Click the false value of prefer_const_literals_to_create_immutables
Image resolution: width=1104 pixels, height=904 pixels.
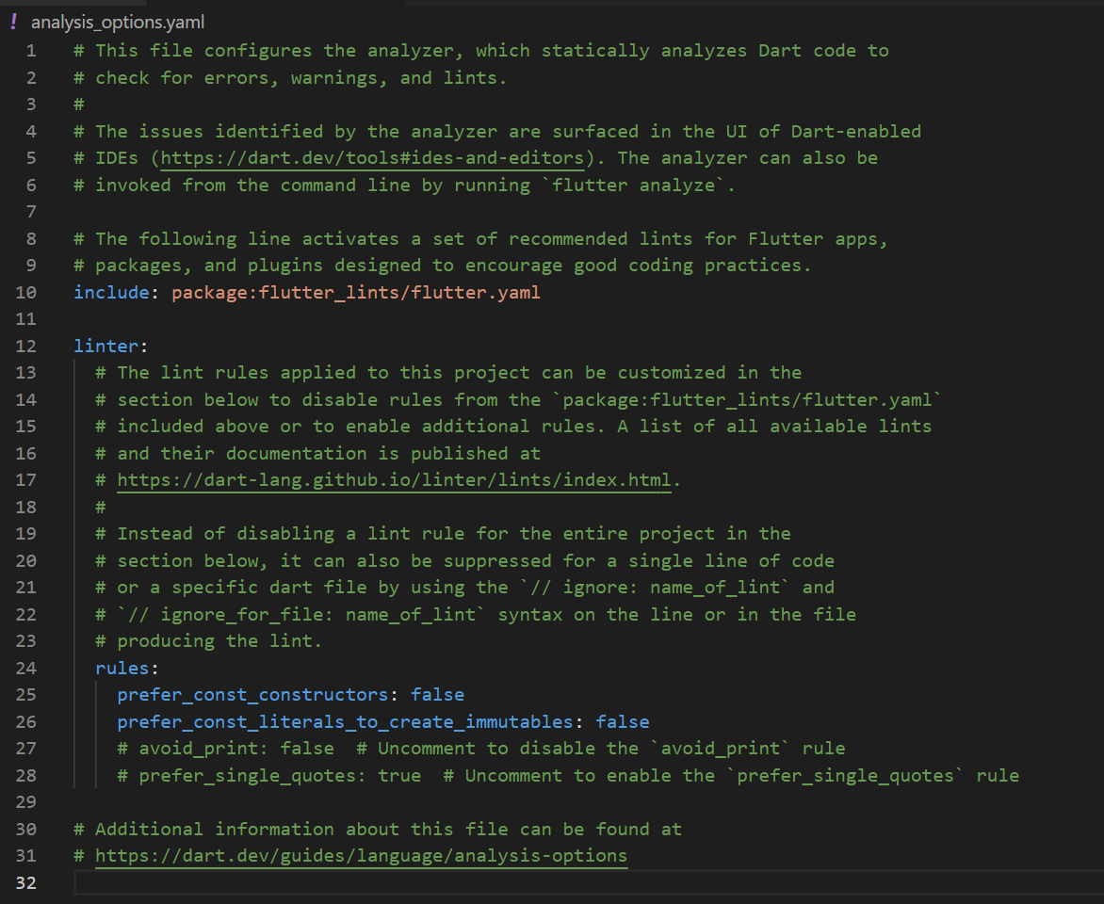point(623,722)
